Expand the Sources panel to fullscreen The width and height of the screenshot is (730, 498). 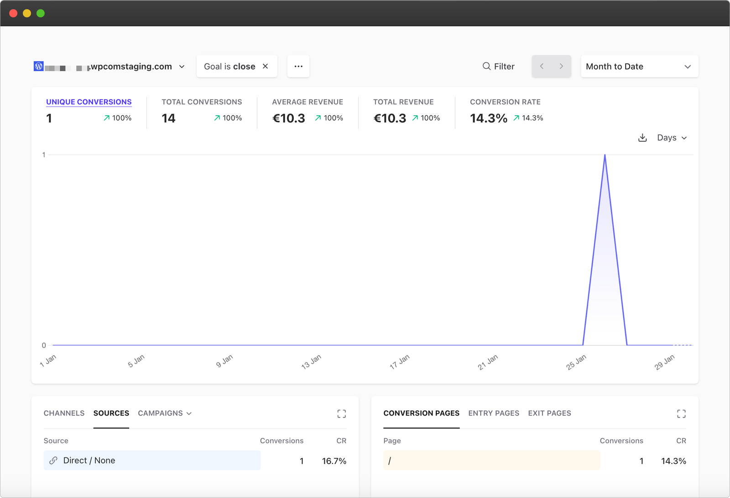pyautogui.click(x=341, y=413)
